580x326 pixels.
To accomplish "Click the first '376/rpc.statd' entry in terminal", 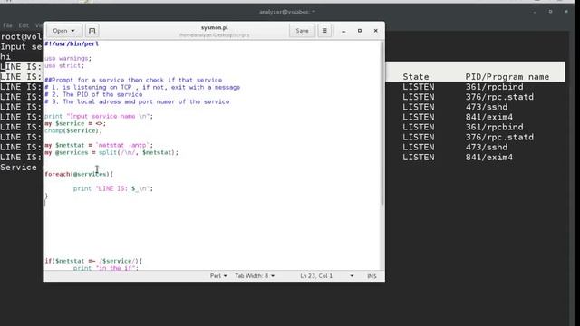I will [x=499, y=97].
